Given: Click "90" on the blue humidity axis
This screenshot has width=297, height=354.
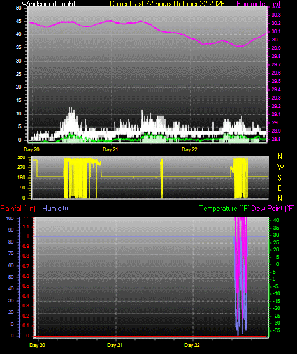Looking at the screenshot, I should pyautogui.click(x=11, y=230).
